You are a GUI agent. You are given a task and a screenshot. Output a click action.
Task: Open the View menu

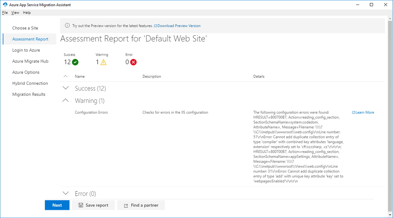pyautogui.click(x=15, y=13)
